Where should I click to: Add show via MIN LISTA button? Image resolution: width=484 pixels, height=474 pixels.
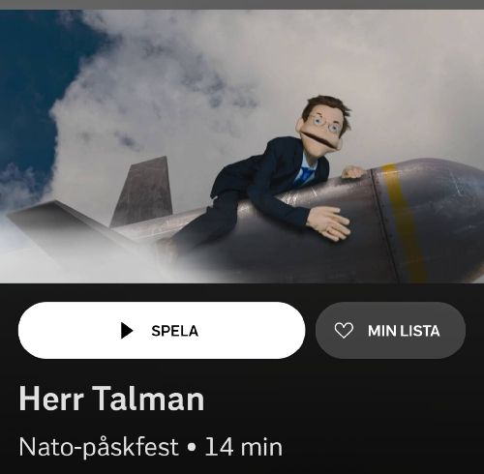coord(390,331)
